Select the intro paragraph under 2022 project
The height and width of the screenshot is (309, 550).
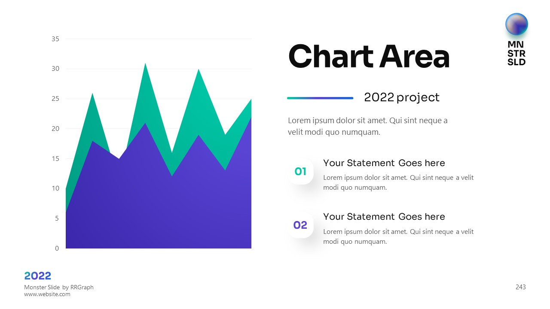[x=368, y=126]
